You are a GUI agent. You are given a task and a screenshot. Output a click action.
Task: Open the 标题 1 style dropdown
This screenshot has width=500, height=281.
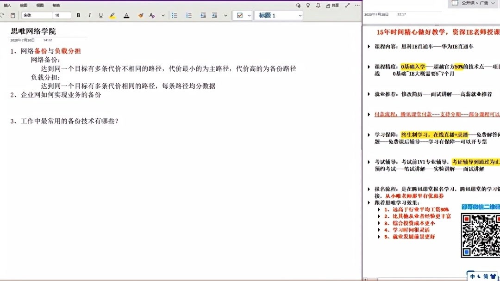pyautogui.click(x=278, y=15)
